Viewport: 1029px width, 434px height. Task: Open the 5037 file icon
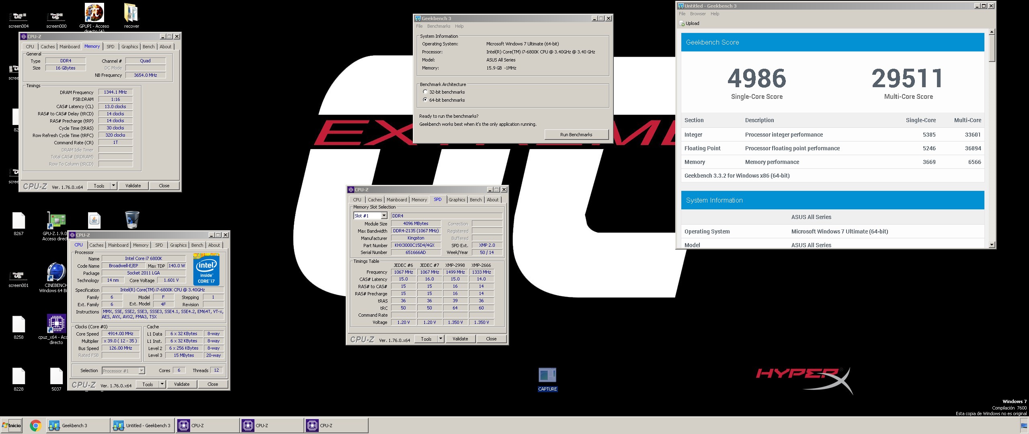[x=56, y=379]
